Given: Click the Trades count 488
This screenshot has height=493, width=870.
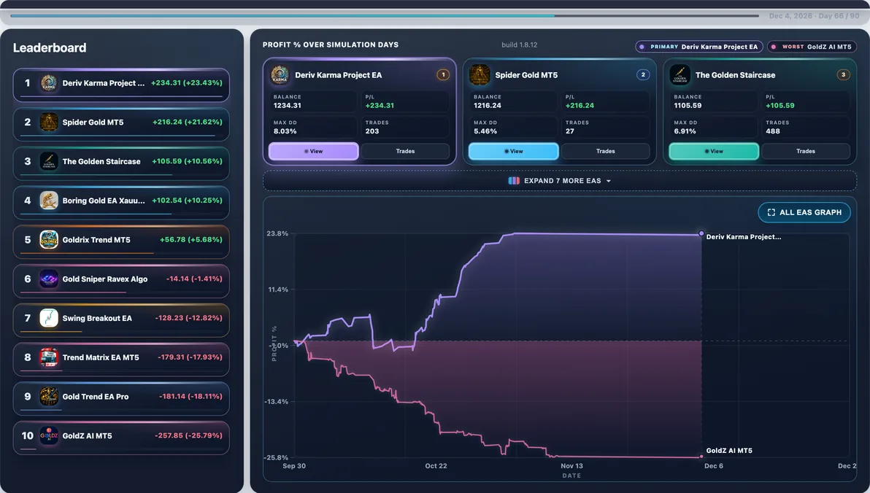Looking at the screenshot, I should (773, 131).
